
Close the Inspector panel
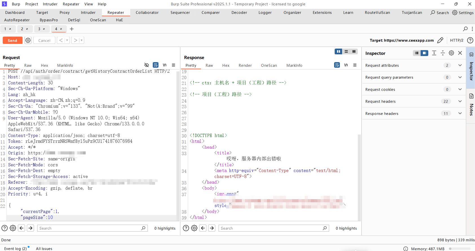point(460,53)
